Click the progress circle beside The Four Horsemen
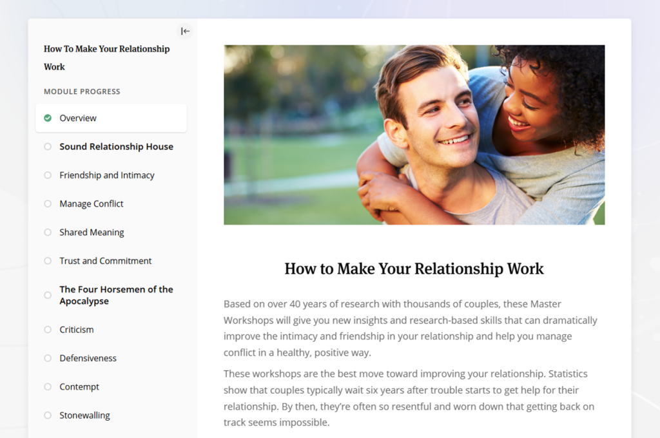 (x=48, y=294)
